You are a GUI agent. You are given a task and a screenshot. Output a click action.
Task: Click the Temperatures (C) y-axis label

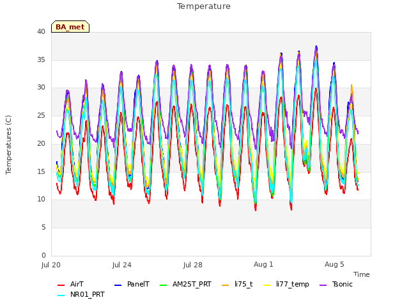point(8,145)
